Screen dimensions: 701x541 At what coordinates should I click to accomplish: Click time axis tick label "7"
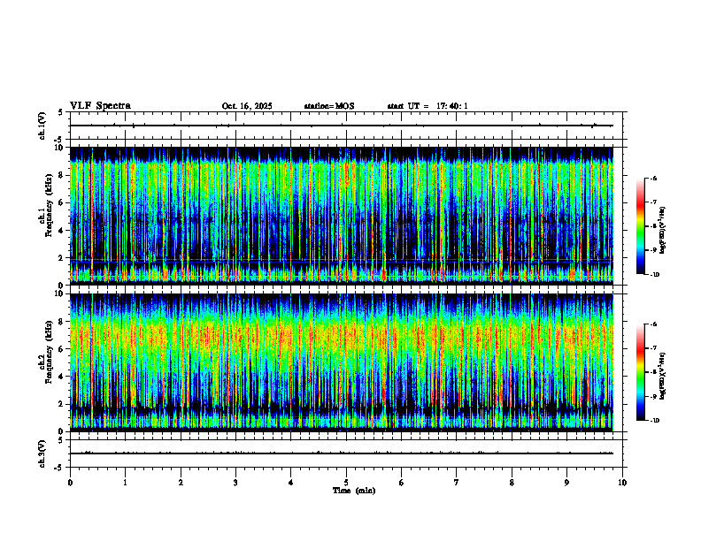pyautogui.click(x=457, y=483)
